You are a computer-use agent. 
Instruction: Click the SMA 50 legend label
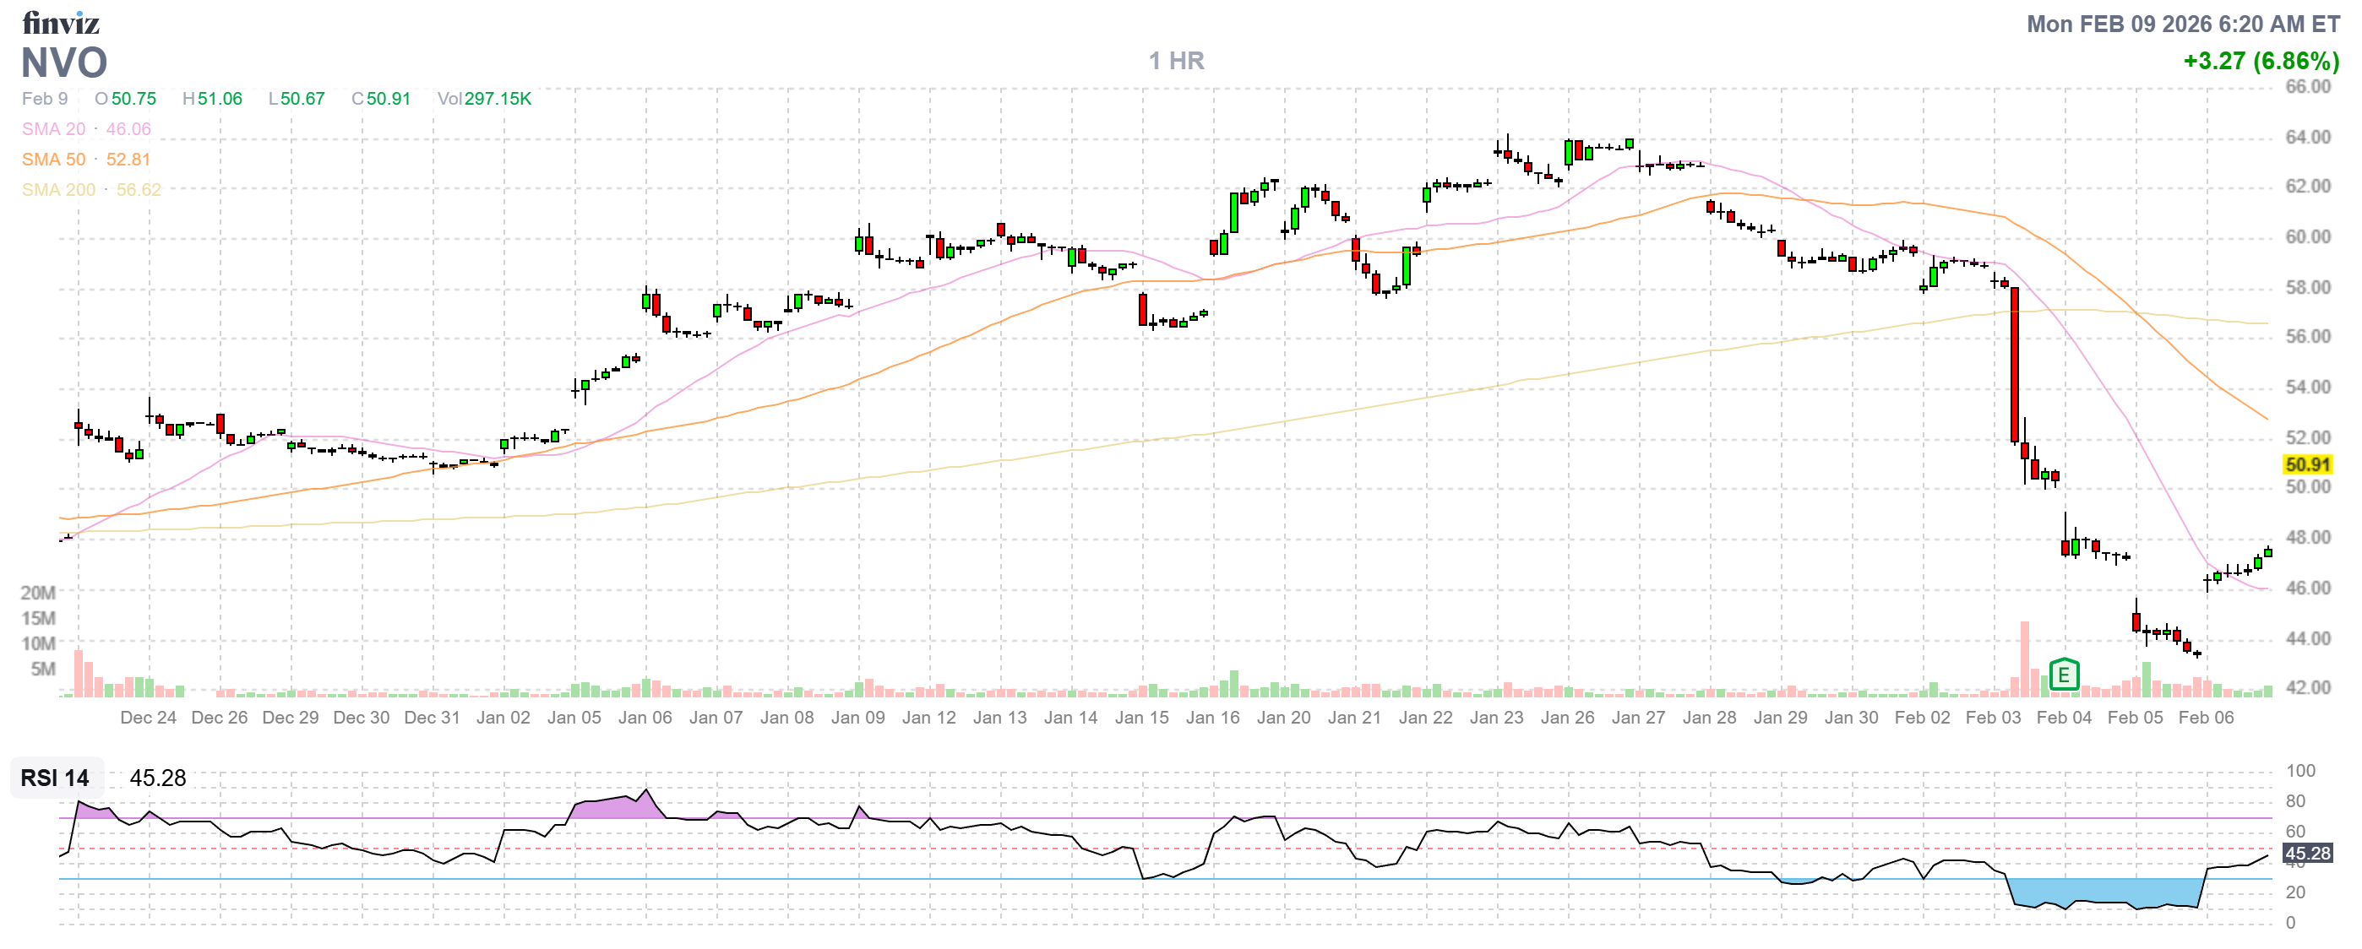click(53, 160)
